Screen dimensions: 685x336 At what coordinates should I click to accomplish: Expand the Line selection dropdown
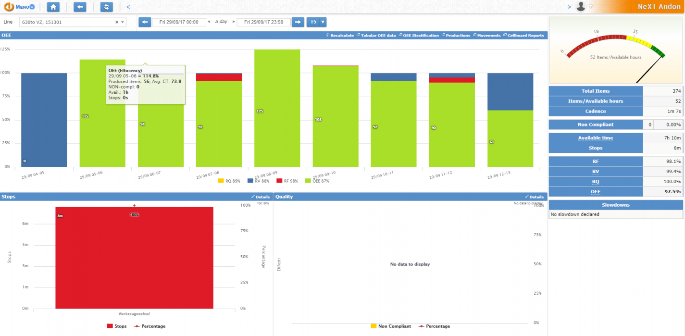pos(123,22)
